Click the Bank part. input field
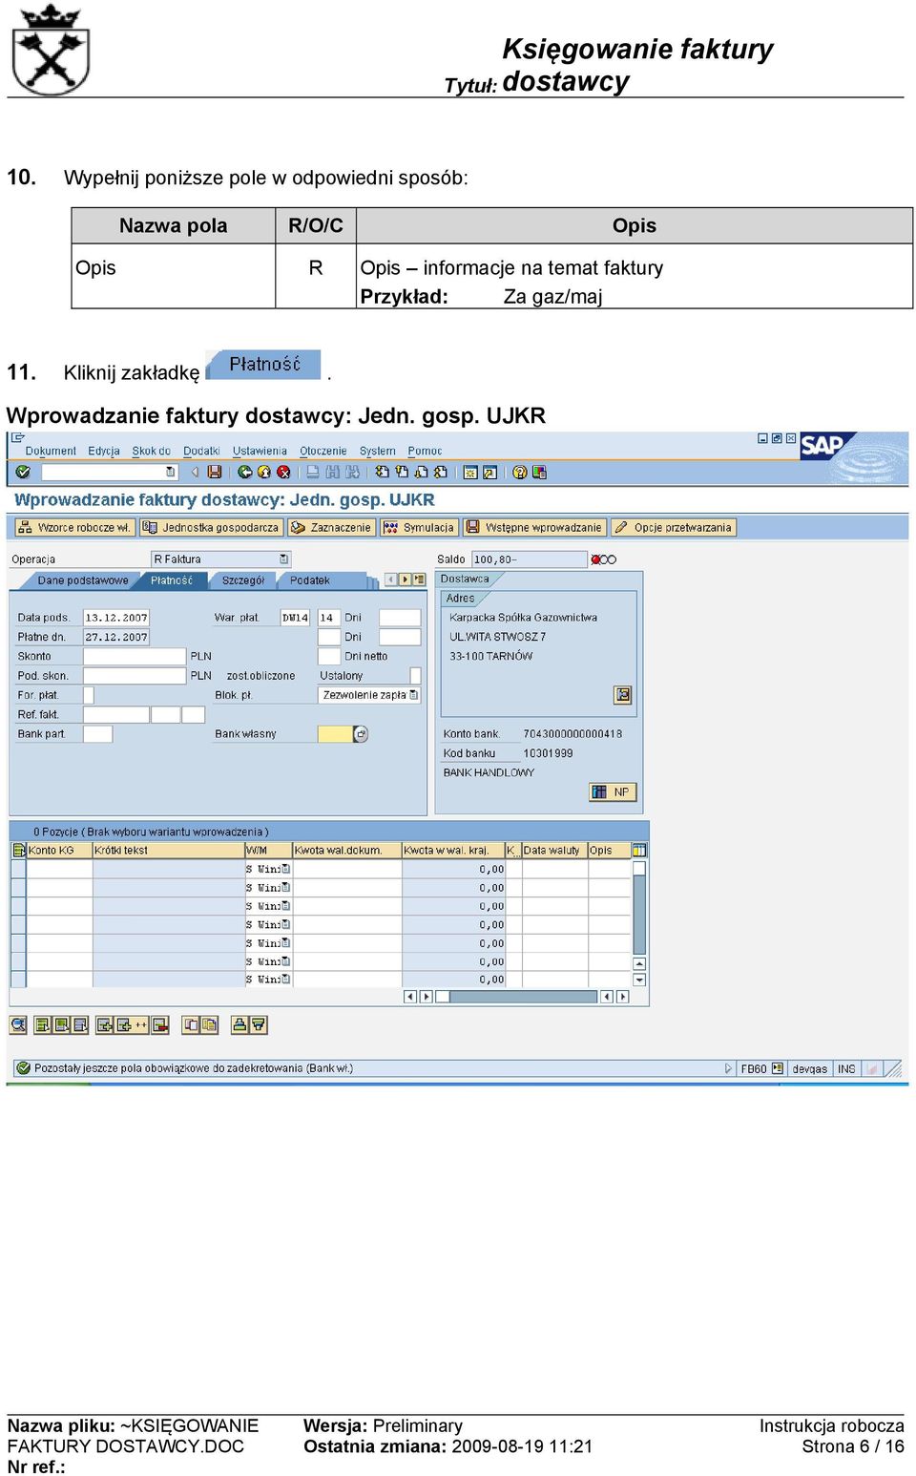This screenshot has height=1476, width=916. (x=97, y=734)
